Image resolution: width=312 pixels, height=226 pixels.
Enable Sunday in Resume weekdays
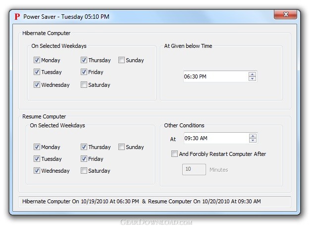[x=122, y=147]
